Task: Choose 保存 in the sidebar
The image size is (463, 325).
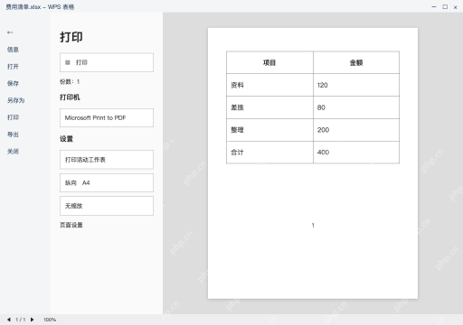Action: 13,83
